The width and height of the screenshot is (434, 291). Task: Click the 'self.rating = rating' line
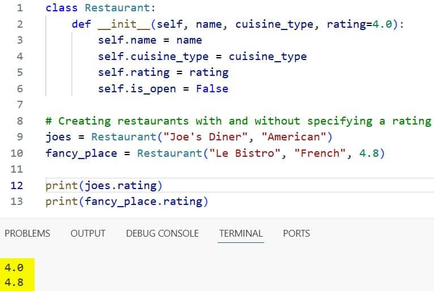[x=163, y=72]
